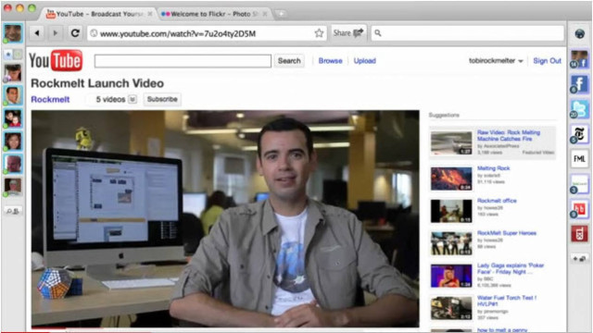
Task: Open the friend avatar with purple status badge
Action: pos(13,72)
